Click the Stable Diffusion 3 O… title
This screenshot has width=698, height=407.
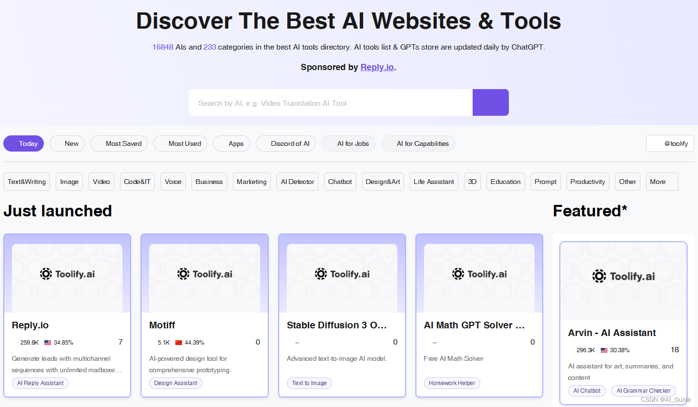(337, 325)
